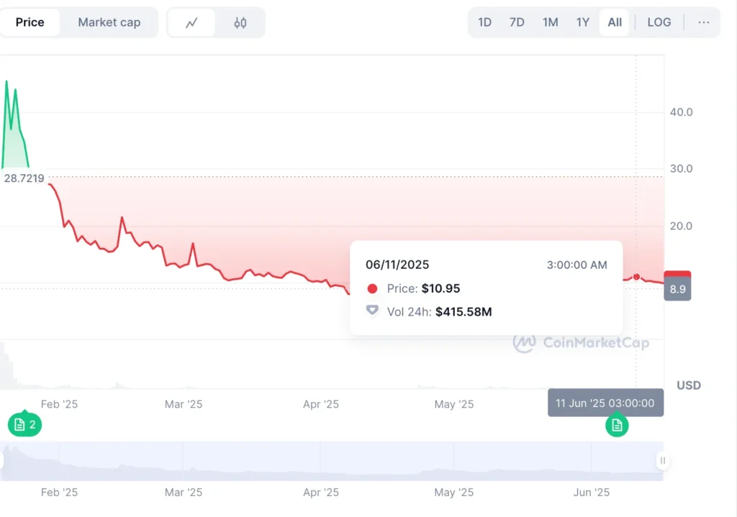Select the All time range

click(x=615, y=22)
